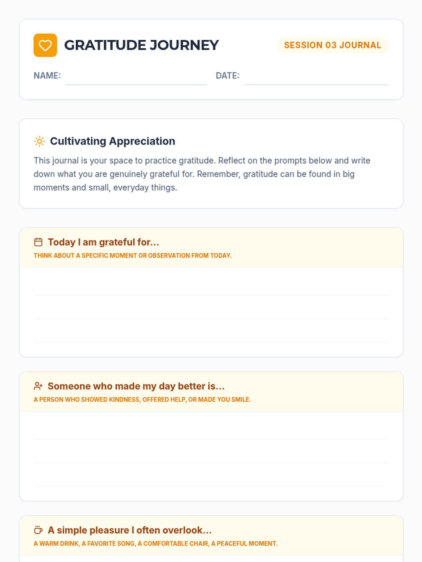Click the person-plus icon beside Someone prompt
This screenshot has width=422, height=562.
click(x=38, y=386)
